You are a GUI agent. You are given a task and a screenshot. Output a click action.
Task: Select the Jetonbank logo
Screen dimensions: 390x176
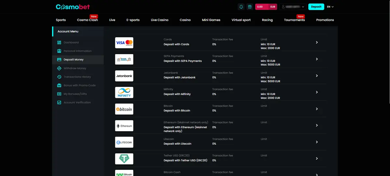124,76
